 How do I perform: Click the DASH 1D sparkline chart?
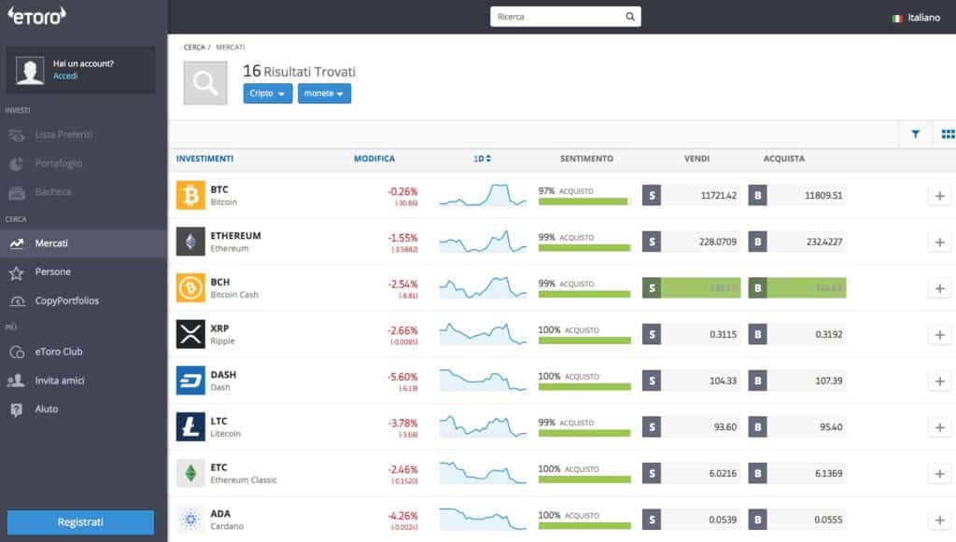click(x=483, y=381)
